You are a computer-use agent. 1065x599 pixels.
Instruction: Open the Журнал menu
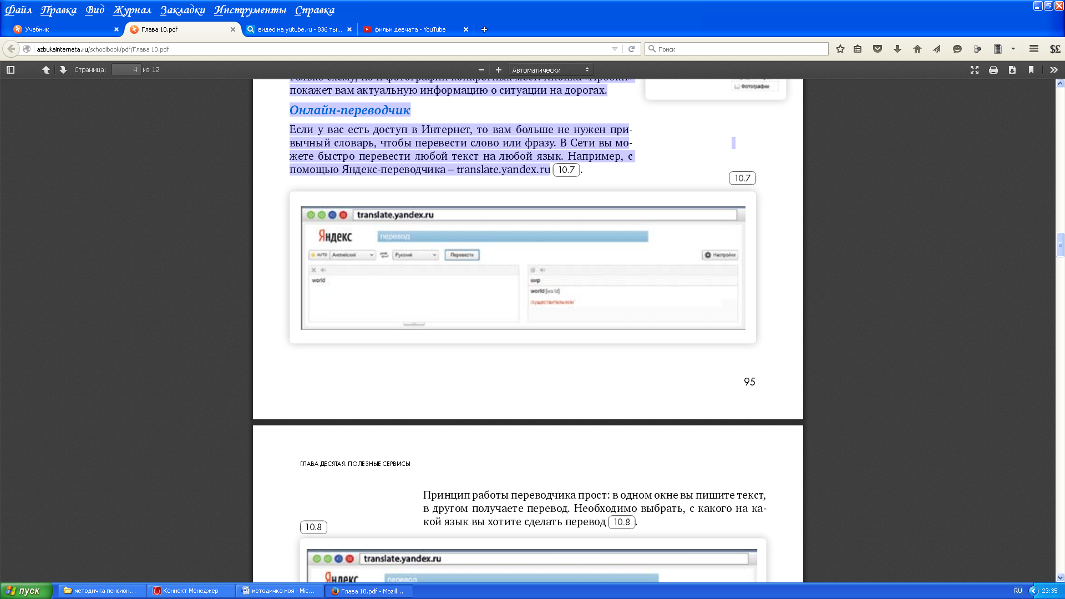point(132,10)
